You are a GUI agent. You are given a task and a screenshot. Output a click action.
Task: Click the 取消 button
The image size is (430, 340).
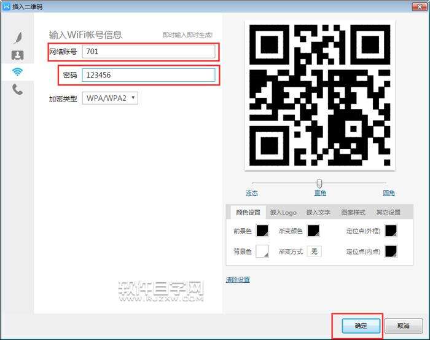pyautogui.click(x=404, y=326)
